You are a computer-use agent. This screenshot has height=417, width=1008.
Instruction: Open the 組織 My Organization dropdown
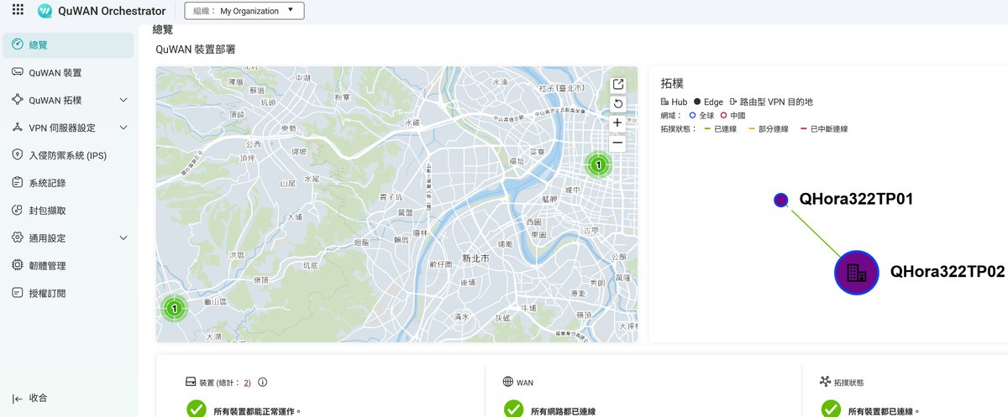[x=244, y=11]
